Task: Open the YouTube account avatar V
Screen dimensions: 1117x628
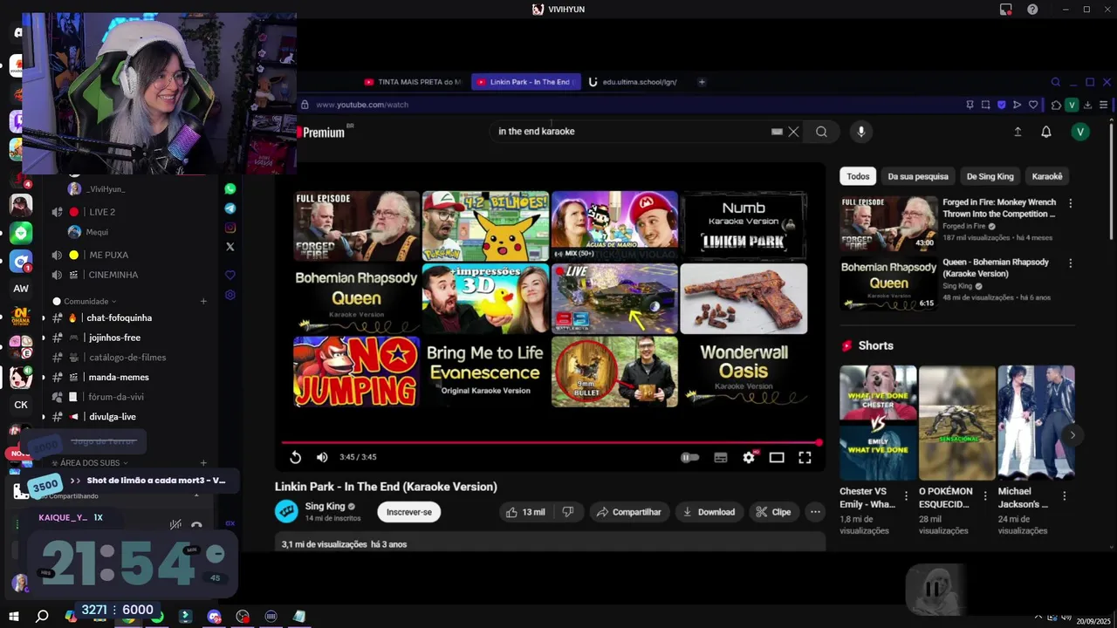Action: (x=1080, y=132)
